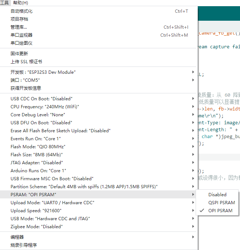Image resolution: width=240 pixels, height=250 pixels.
Task: Open Partition Scheme submenu
Action: 99,186
